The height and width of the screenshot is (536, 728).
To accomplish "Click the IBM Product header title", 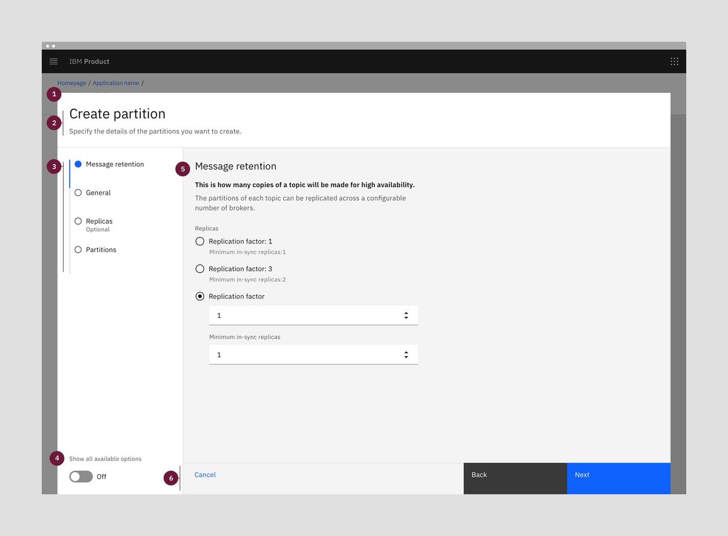I will 89,61.
